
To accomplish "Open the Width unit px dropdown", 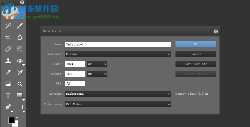I will coord(97,64).
